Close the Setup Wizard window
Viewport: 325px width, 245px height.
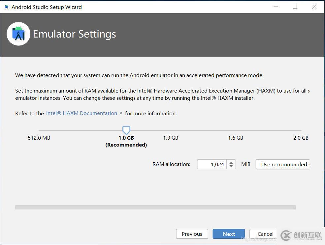click(314, 7)
